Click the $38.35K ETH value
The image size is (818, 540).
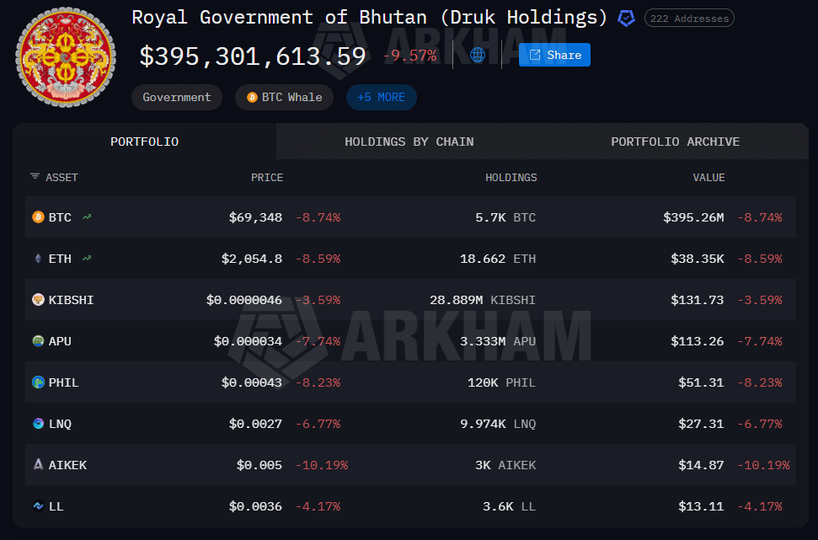coord(698,259)
